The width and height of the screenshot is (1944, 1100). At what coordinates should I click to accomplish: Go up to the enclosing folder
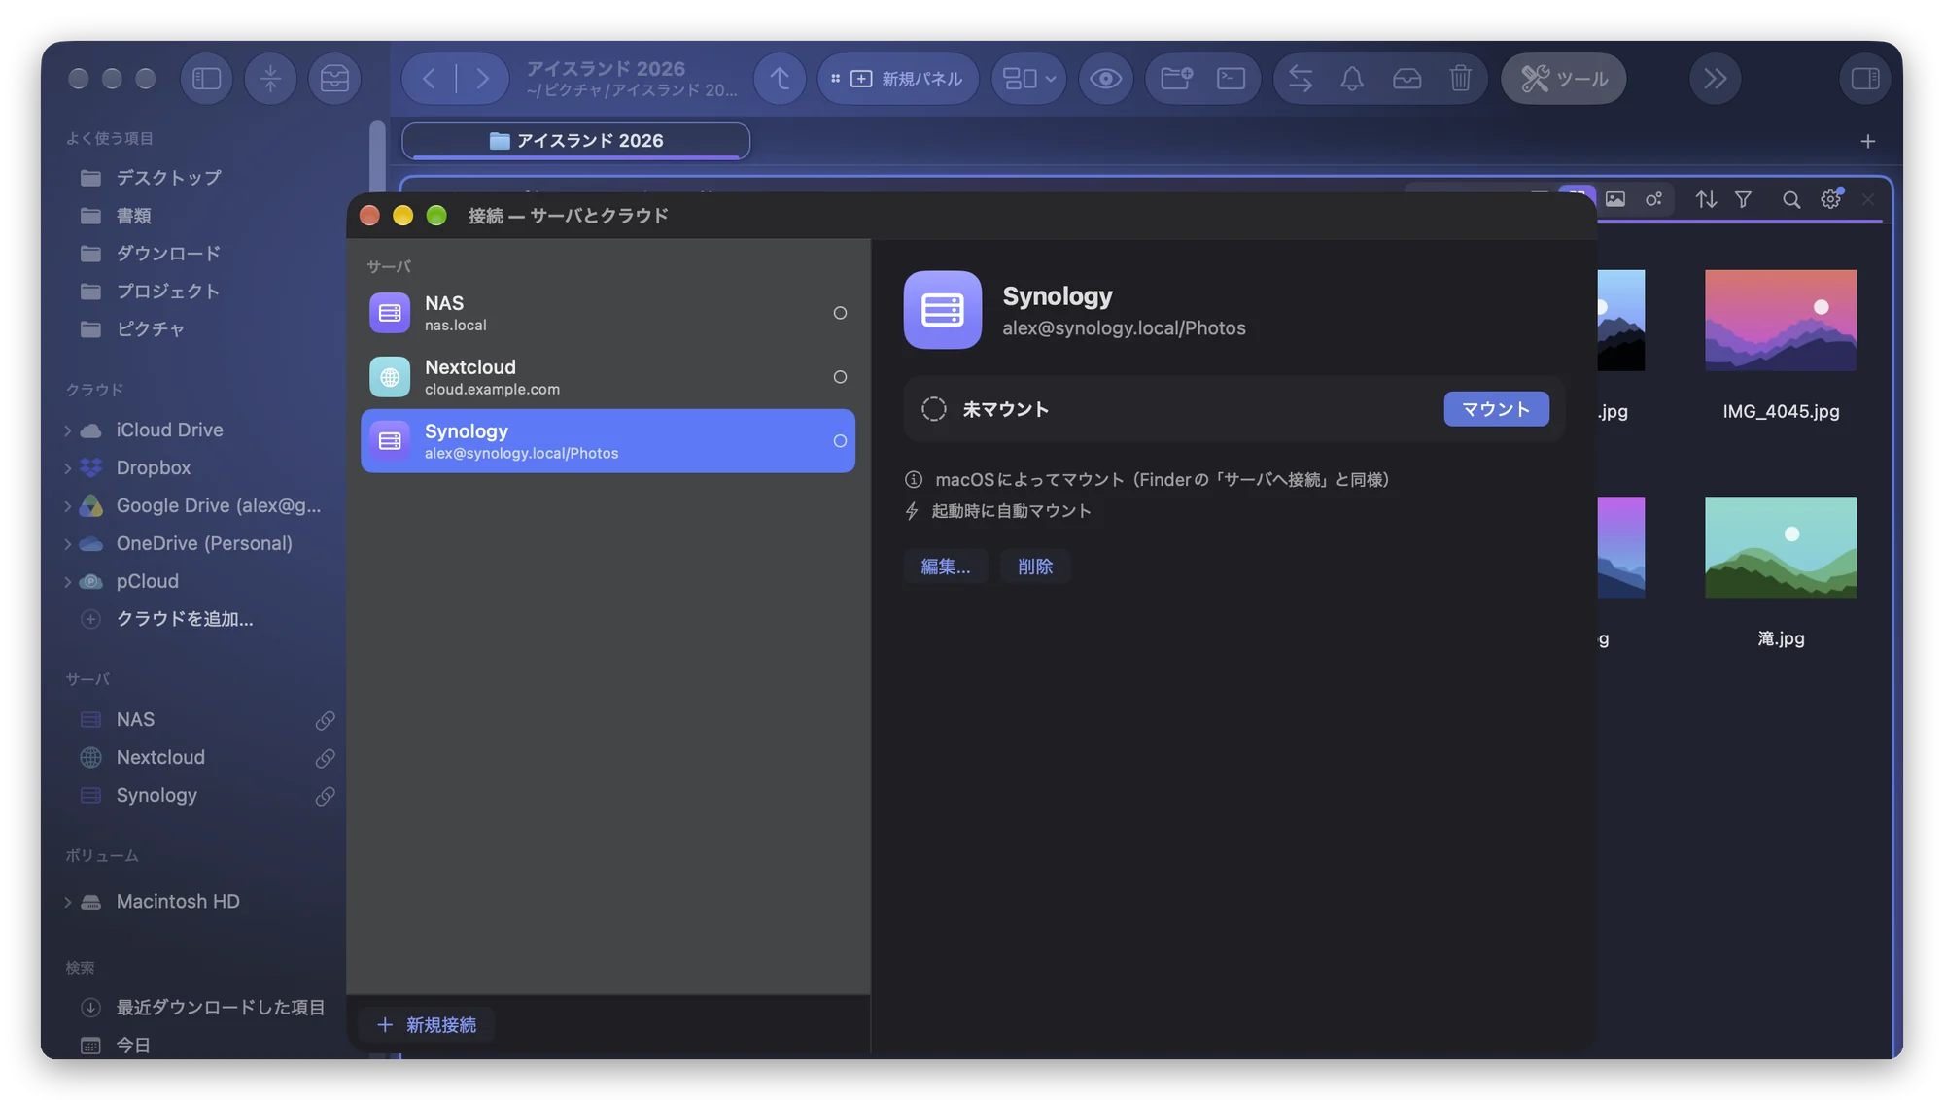coord(780,79)
